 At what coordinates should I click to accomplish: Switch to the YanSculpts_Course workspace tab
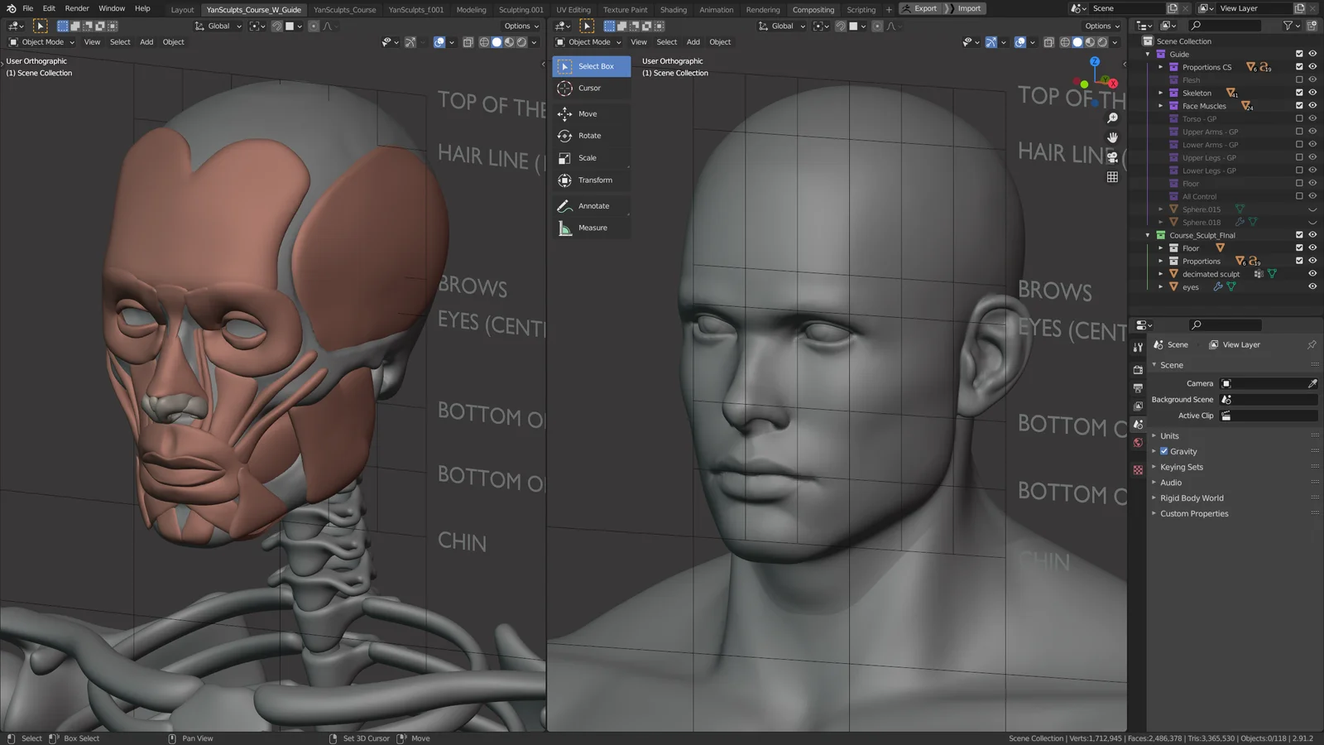pos(345,9)
